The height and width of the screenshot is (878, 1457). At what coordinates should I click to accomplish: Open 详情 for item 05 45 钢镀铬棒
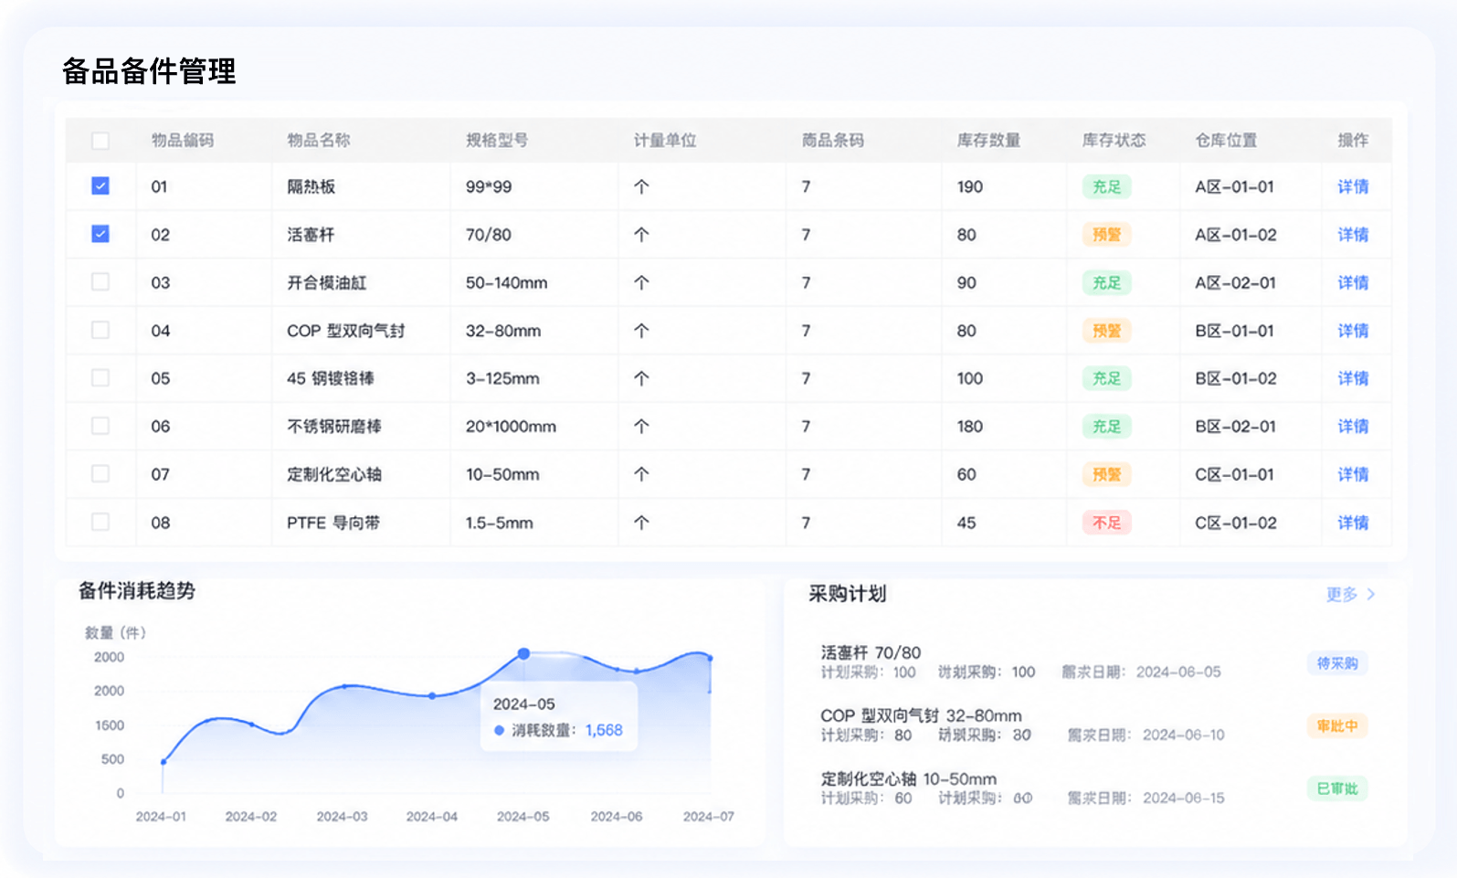(1353, 378)
